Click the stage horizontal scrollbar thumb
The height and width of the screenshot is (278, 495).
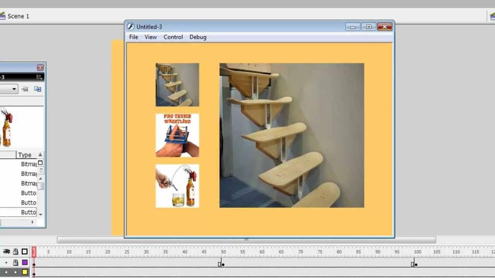coord(246,240)
